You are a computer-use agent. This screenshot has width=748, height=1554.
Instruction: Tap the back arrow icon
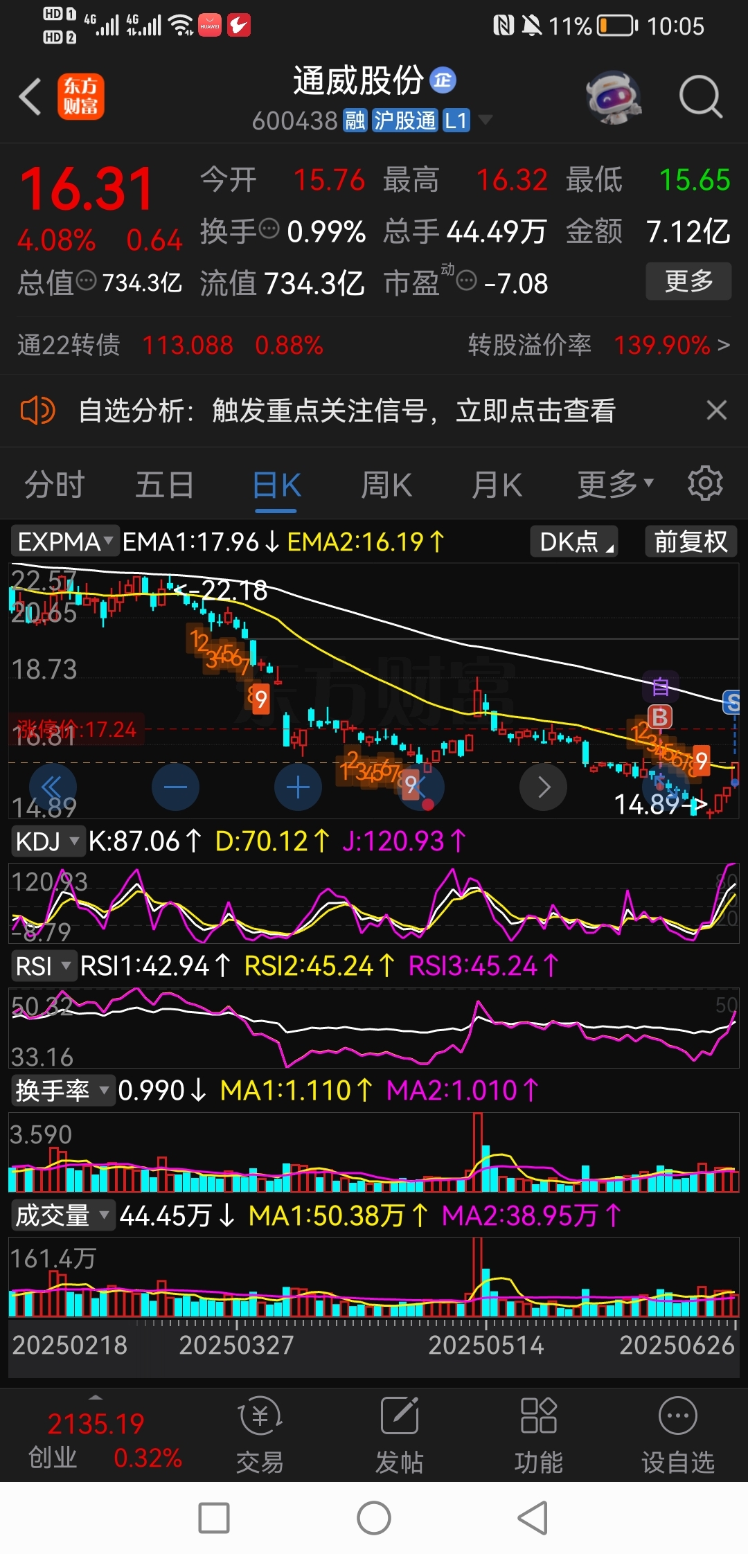pos(30,96)
